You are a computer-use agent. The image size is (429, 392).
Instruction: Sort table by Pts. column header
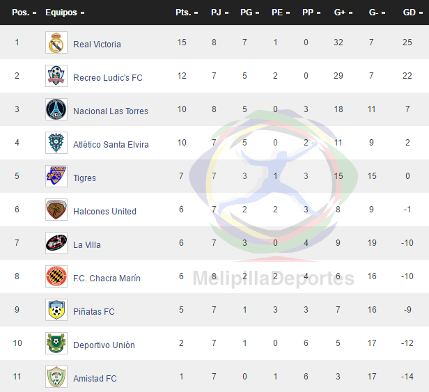[x=187, y=13]
